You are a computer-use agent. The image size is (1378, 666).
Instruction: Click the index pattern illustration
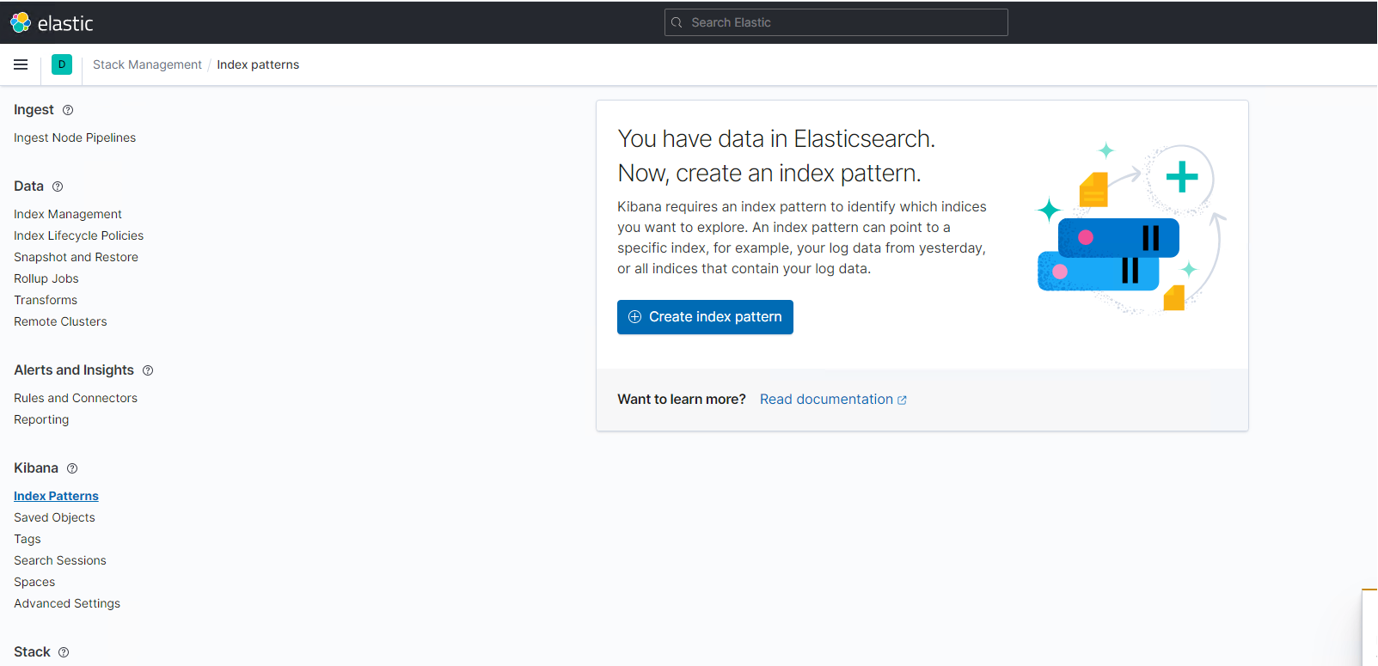[1130, 228]
